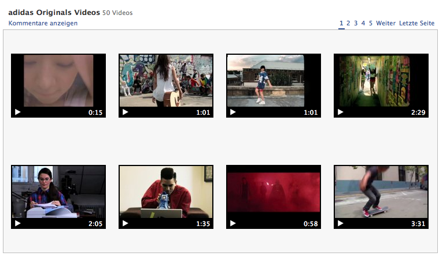
Task: Click the 2:05 duration label
Action: [95, 224]
